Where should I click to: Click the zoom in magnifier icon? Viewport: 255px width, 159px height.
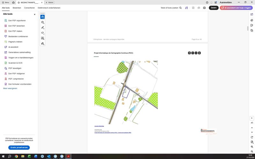[x=252, y=147]
